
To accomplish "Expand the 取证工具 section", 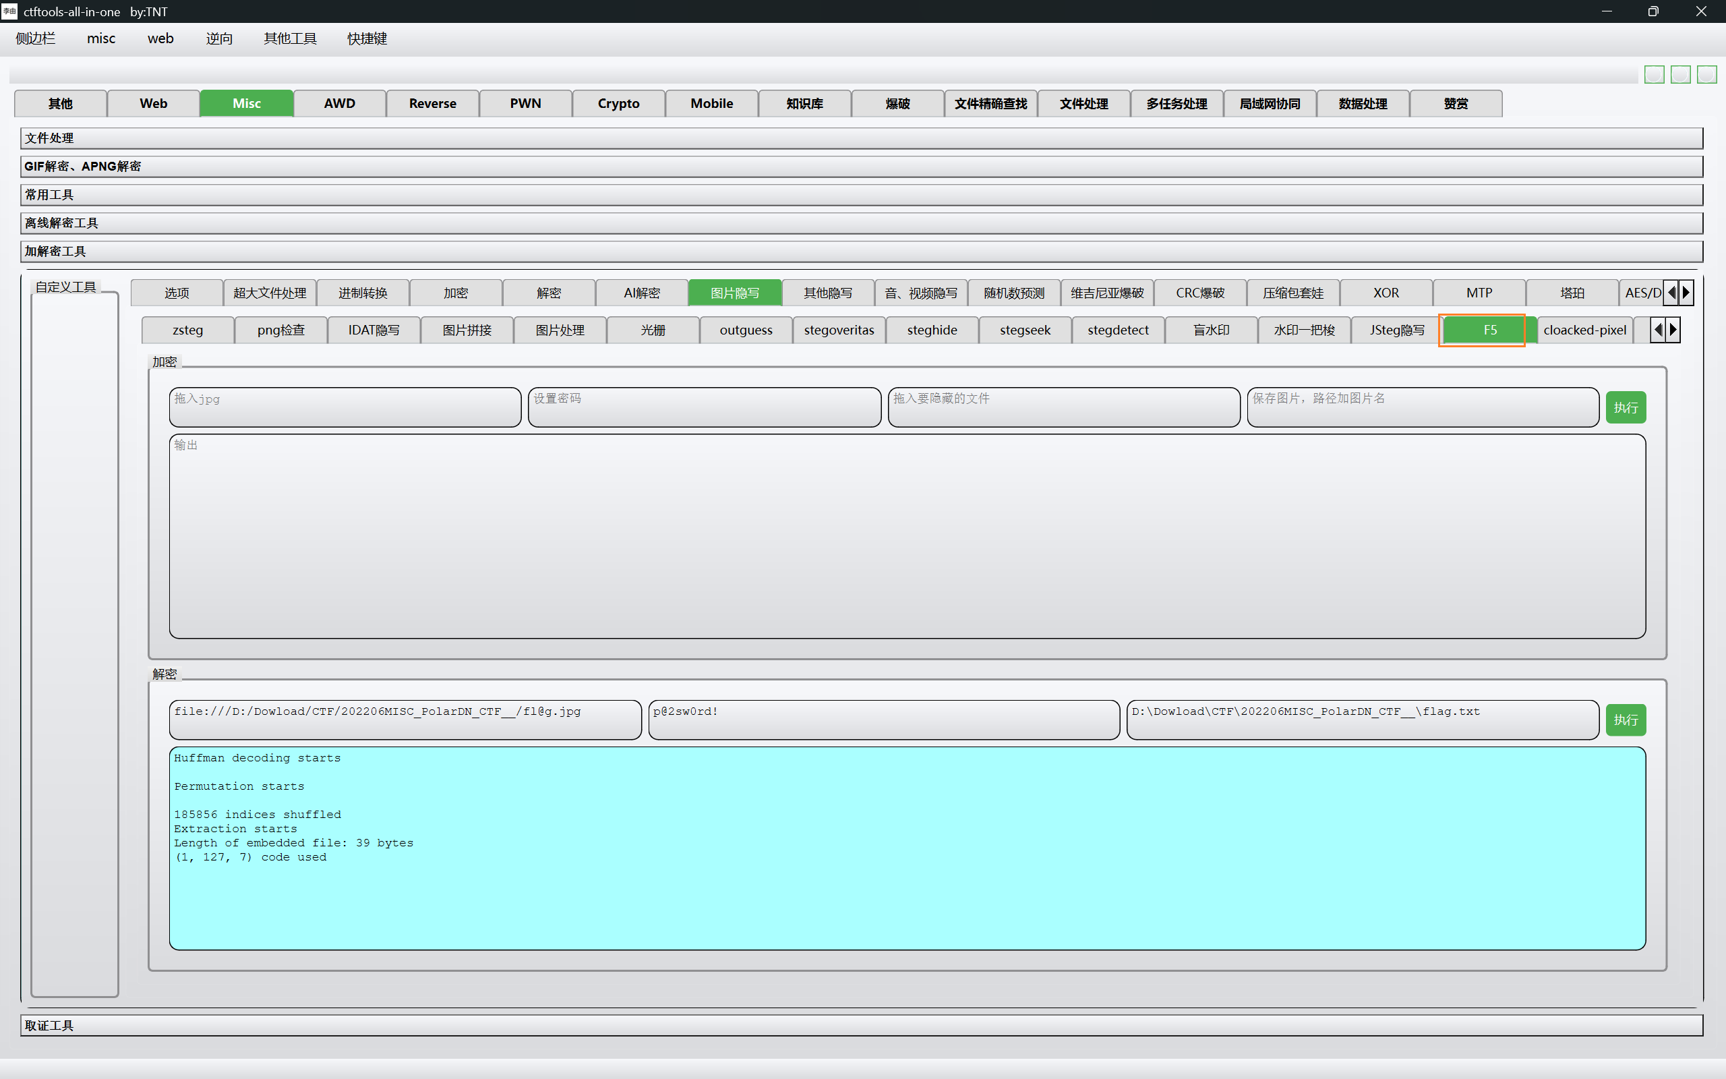I will click(x=862, y=1026).
